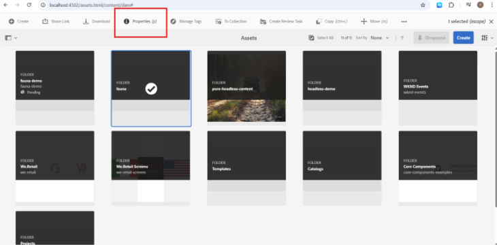This screenshot has height=245, width=497.
Task: Click the Share Link icon
Action: tap(45, 21)
